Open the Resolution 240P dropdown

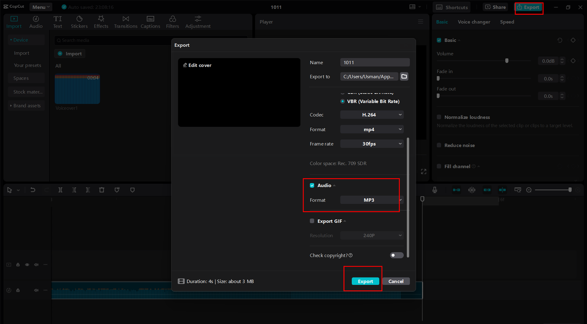372,236
